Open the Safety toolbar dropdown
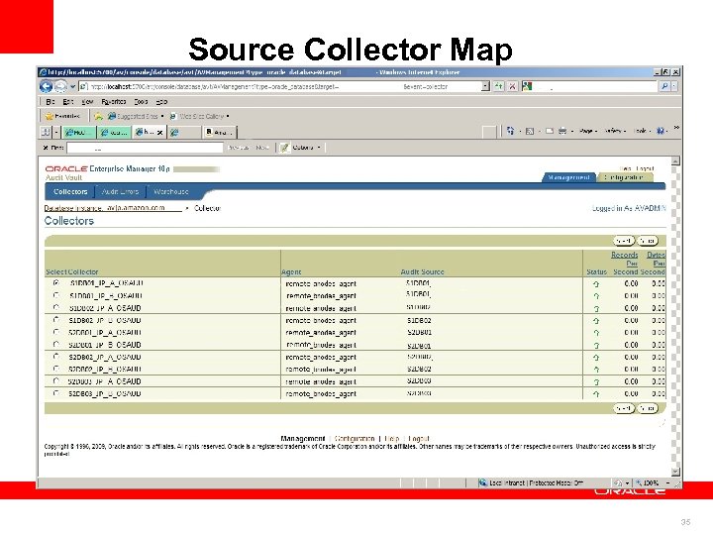 (615, 131)
